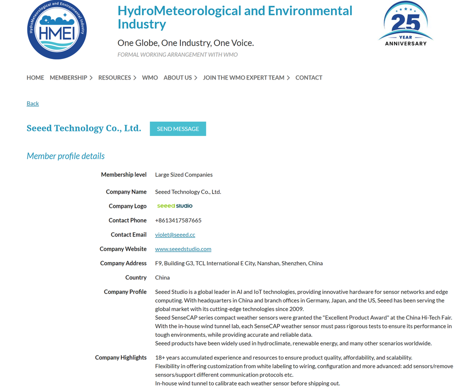Click the Company Website label

123,249
